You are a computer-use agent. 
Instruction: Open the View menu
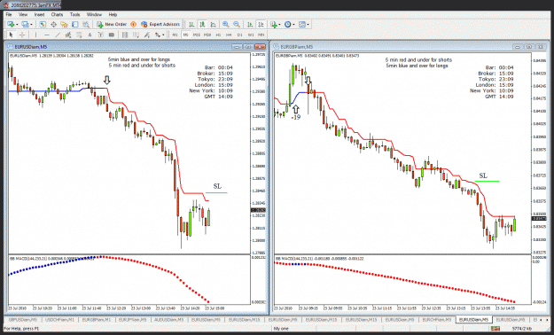tap(23, 14)
